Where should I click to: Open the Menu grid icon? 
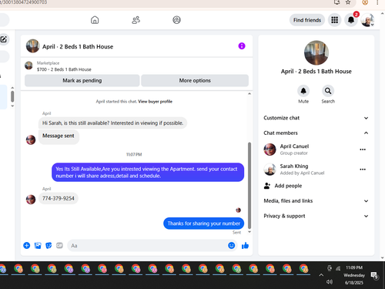(334, 20)
